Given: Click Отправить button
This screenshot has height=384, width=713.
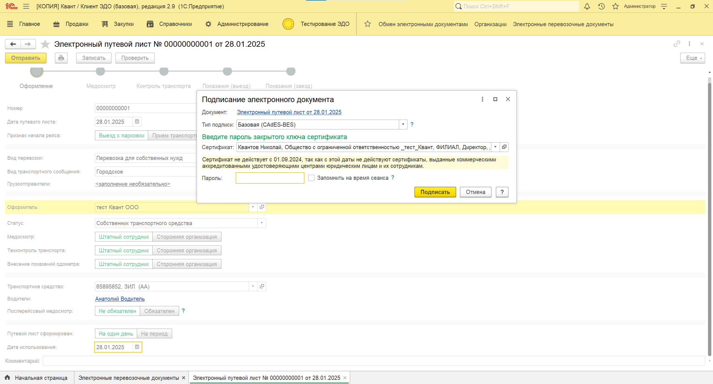Looking at the screenshot, I should tap(26, 58).
